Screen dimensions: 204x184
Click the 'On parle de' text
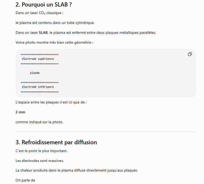pos(25,180)
